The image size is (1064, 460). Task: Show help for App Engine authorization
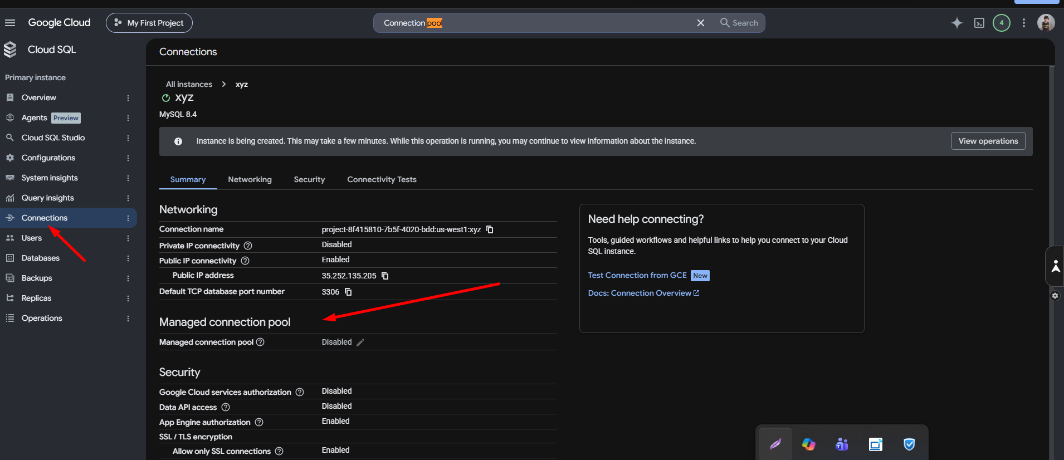[259, 422]
